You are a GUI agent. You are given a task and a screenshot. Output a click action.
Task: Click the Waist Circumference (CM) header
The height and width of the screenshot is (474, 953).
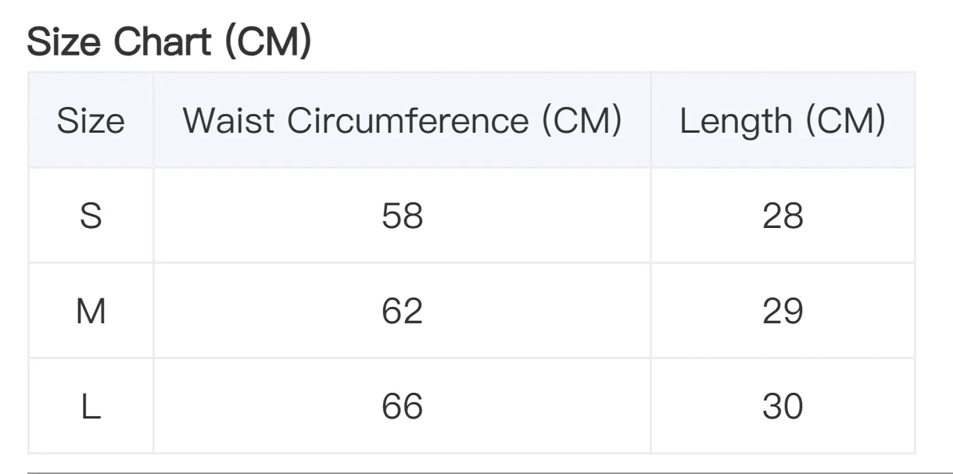[x=402, y=120]
